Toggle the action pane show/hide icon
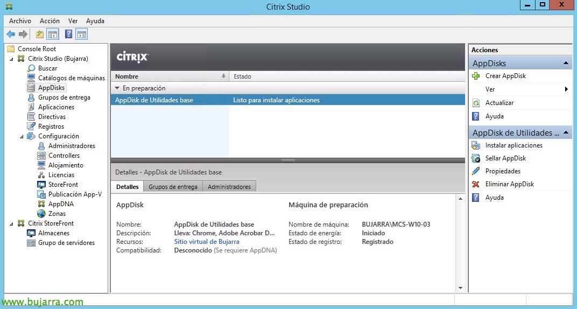The image size is (577, 309). coord(82,34)
